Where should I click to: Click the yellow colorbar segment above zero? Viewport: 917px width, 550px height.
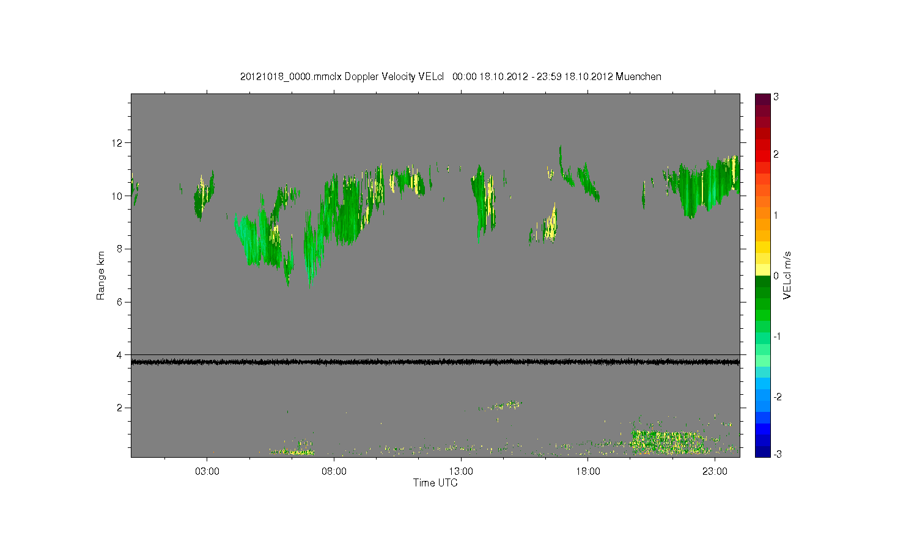(762, 269)
